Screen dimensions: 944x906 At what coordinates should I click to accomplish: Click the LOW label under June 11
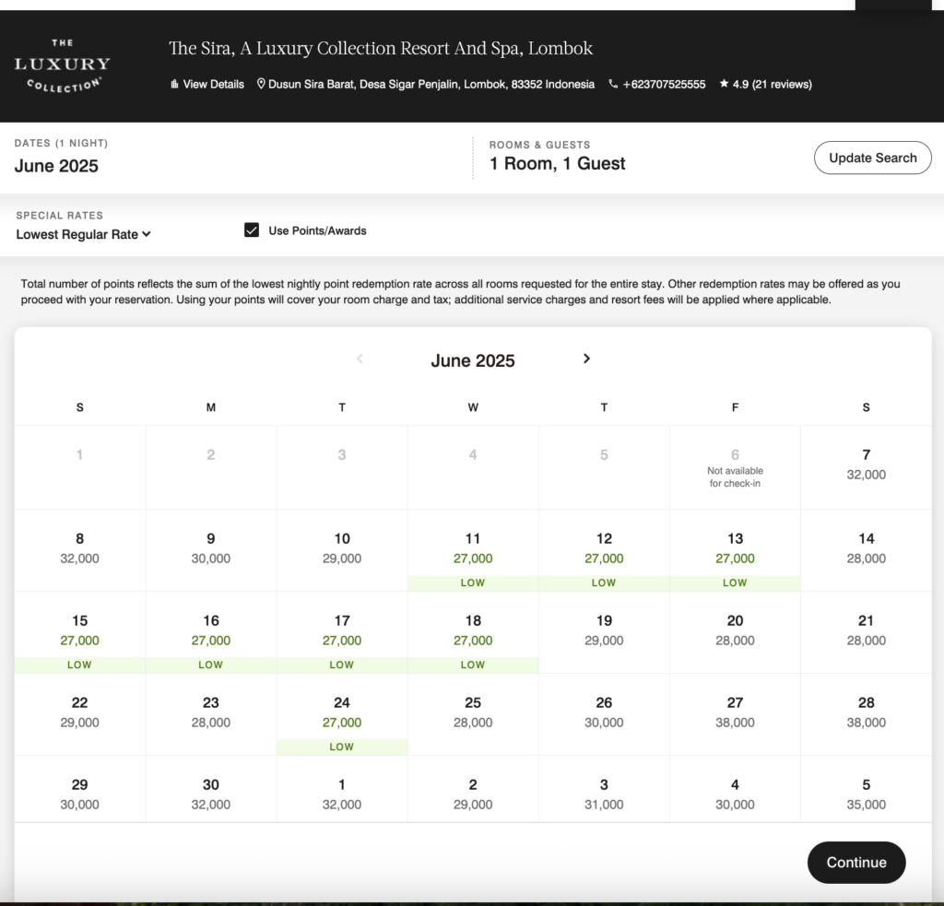[x=473, y=582]
